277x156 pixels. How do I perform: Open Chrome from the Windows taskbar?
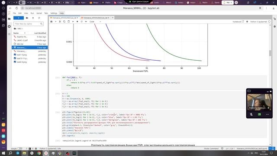(x=39, y=153)
